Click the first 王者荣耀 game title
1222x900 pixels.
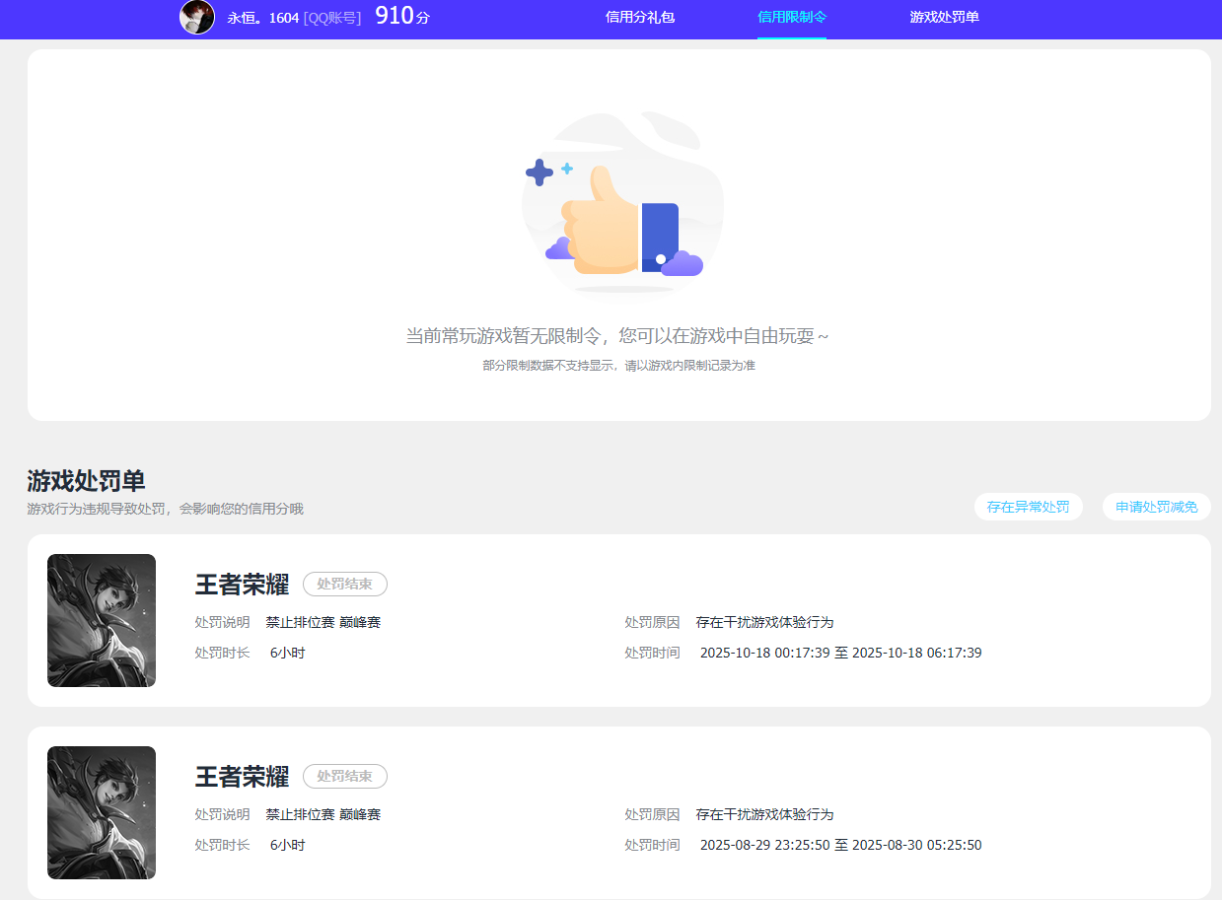coord(241,584)
